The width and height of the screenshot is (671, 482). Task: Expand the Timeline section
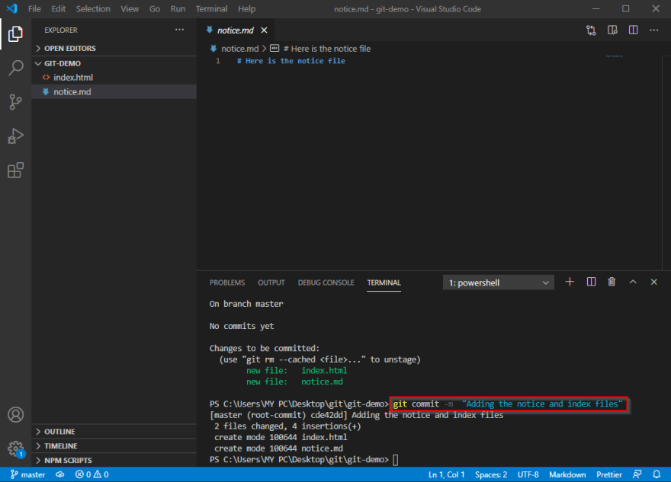(x=114, y=445)
